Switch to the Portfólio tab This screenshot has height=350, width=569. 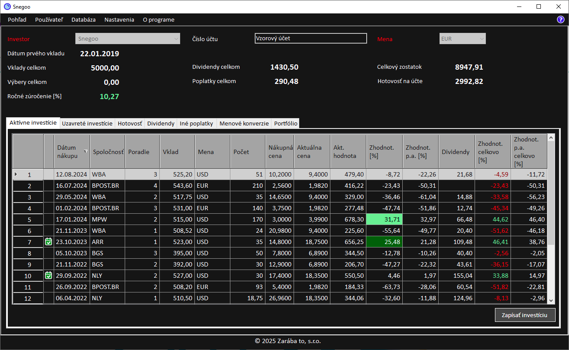285,123
